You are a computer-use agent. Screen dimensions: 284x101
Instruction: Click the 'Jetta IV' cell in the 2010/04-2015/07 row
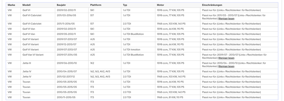point(27,72)
